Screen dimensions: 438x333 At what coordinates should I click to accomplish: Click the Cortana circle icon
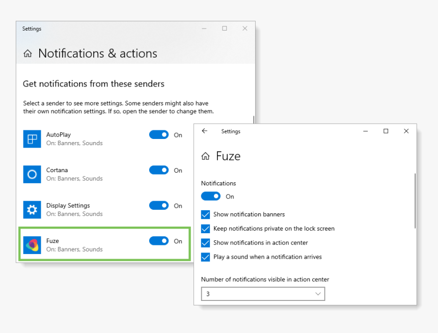pyautogui.click(x=32, y=174)
